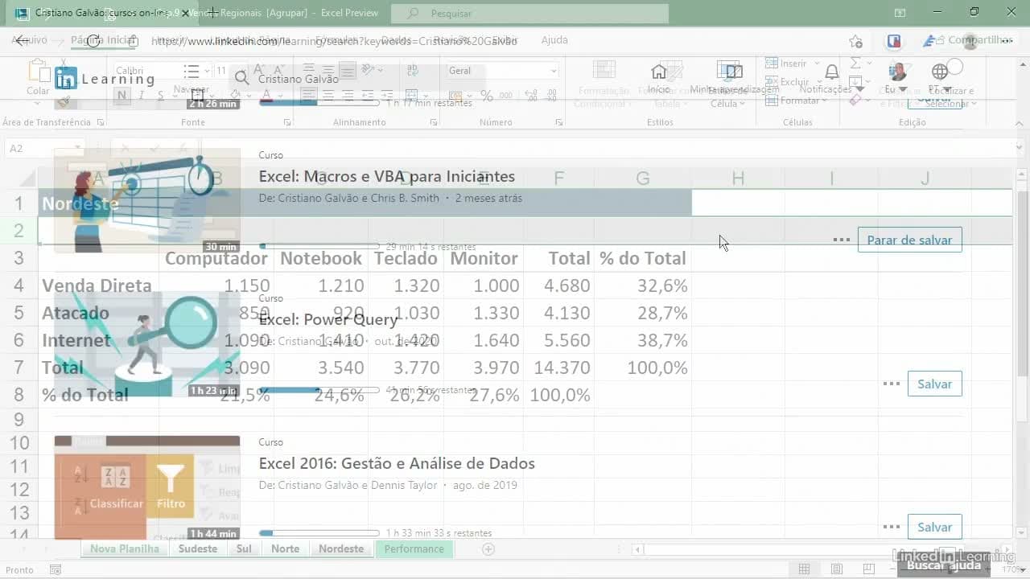Screen dimensions: 1030x579
Task: Open the Eu profile dropdown
Action: pos(896,79)
